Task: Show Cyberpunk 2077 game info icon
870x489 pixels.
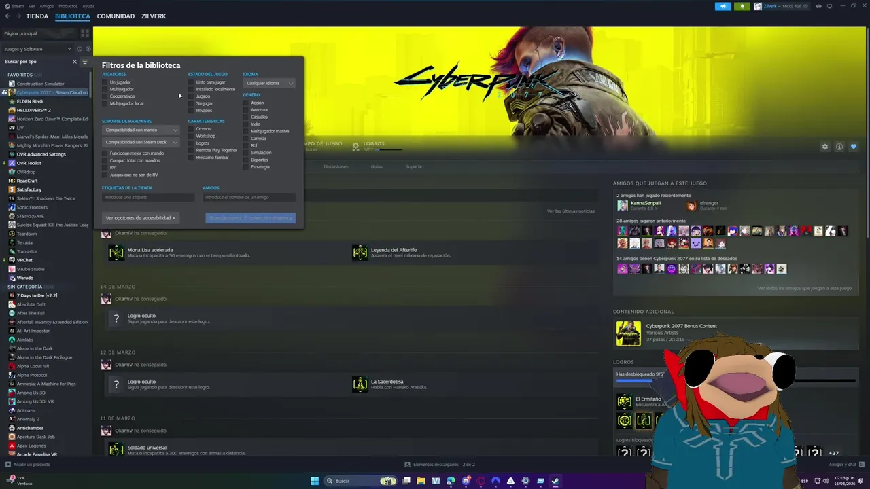Action: (x=839, y=147)
